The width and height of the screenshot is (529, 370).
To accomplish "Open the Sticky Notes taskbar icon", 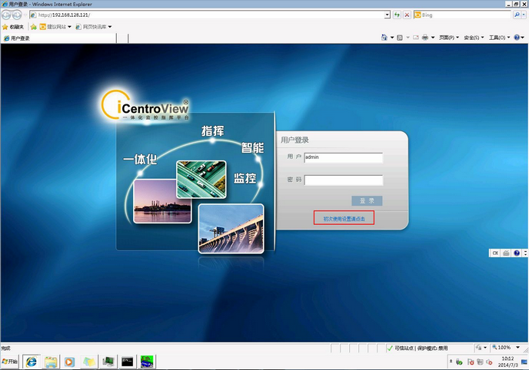I will 89,362.
